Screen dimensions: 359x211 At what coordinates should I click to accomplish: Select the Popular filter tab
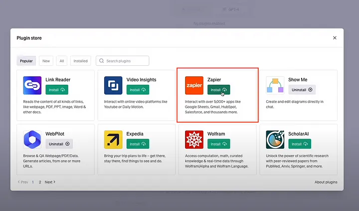(x=26, y=61)
